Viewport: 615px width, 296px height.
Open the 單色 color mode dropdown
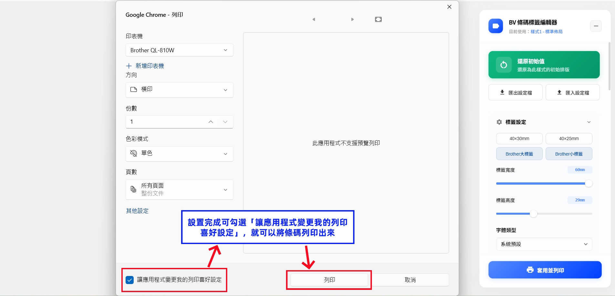(x=179, y=154)
